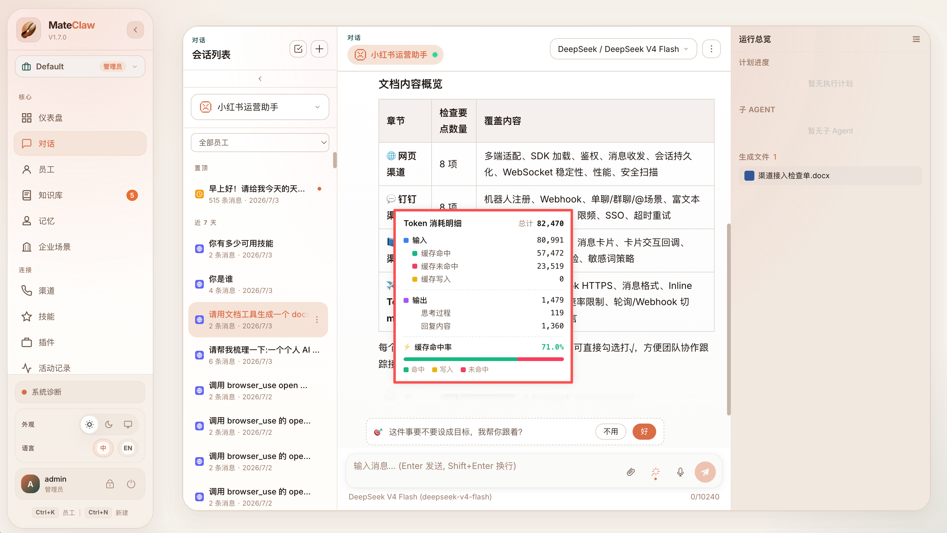Open pinned chat 早上好！请给我今天的天...
The width and height of the screenshot is (947, 533).
tap(258, 194)
